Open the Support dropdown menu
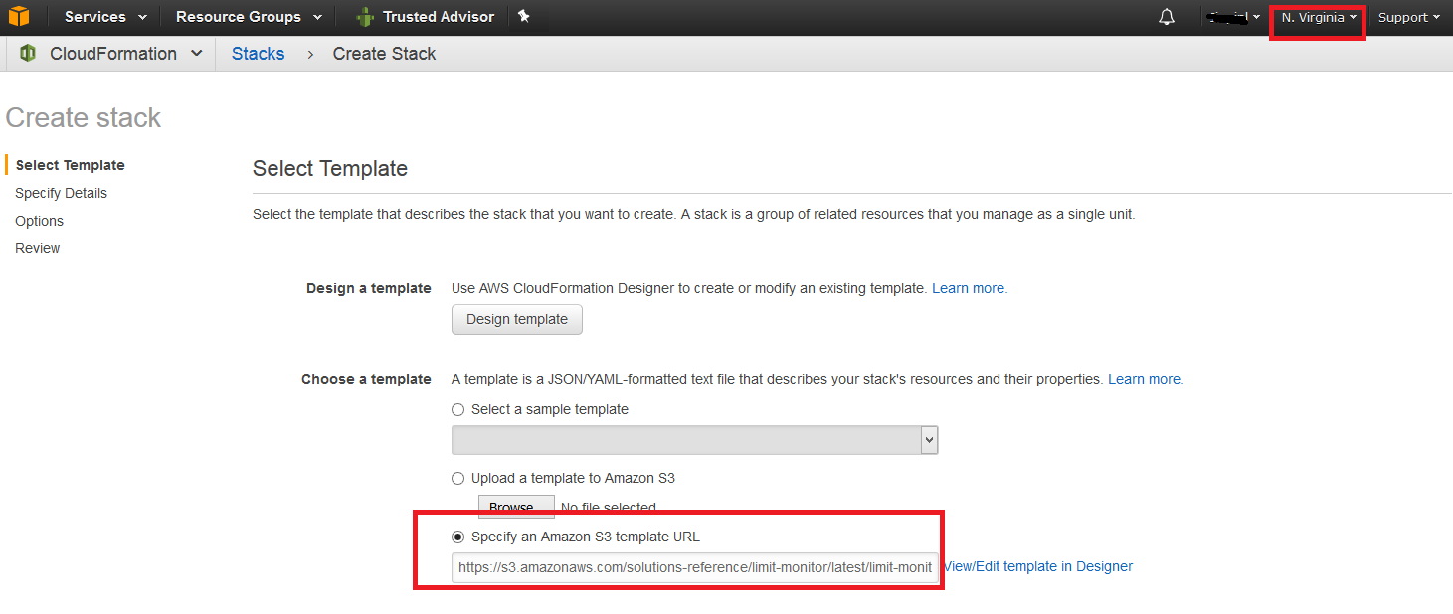 1409,18
